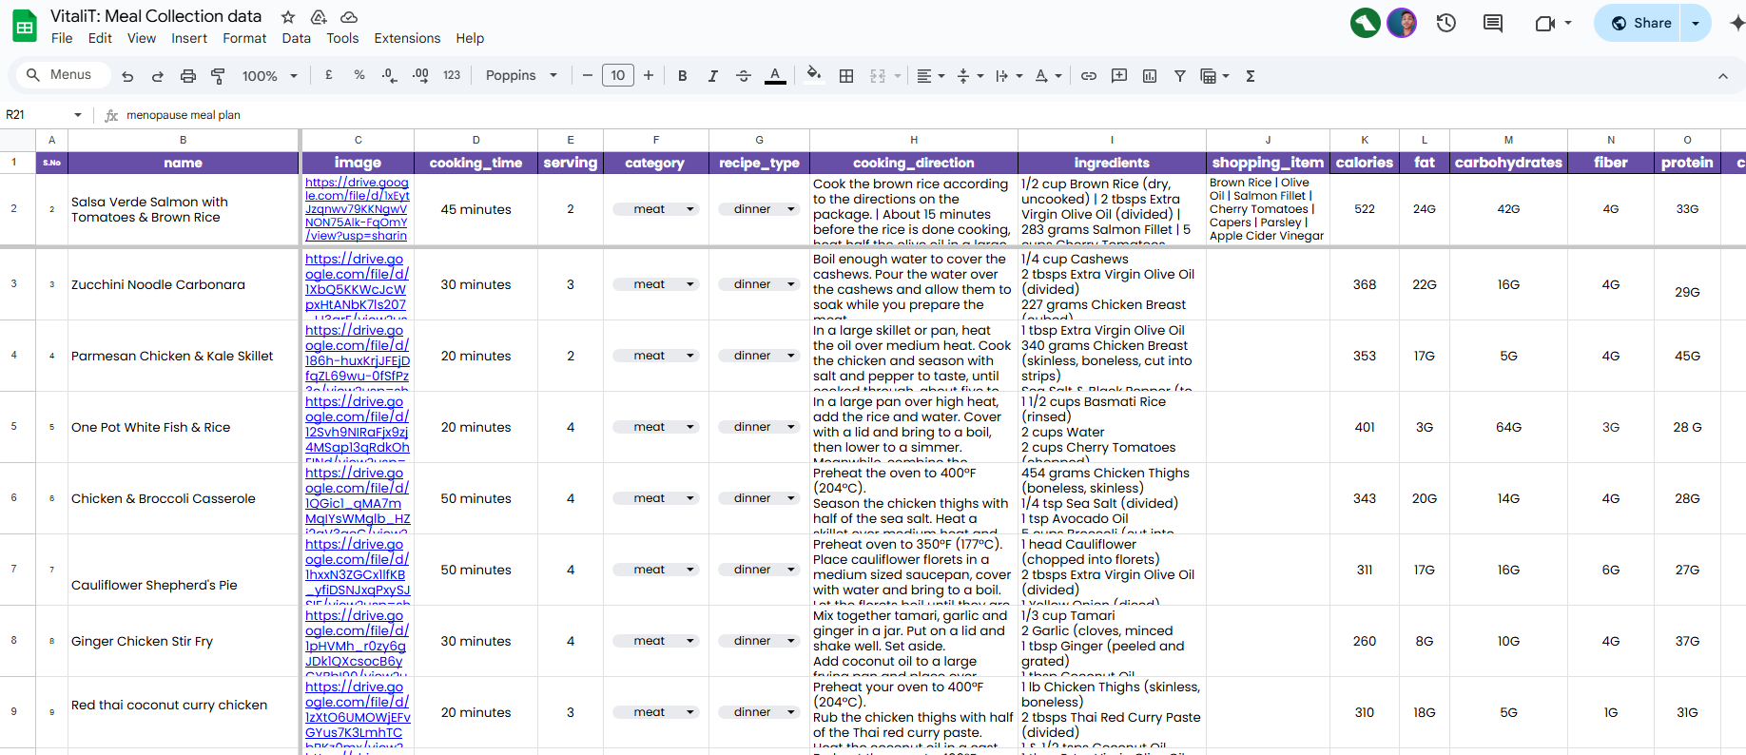Screen dimensions: 1746x755
Task: Toggle bold formatting
Action: click(x=682, y=76)
